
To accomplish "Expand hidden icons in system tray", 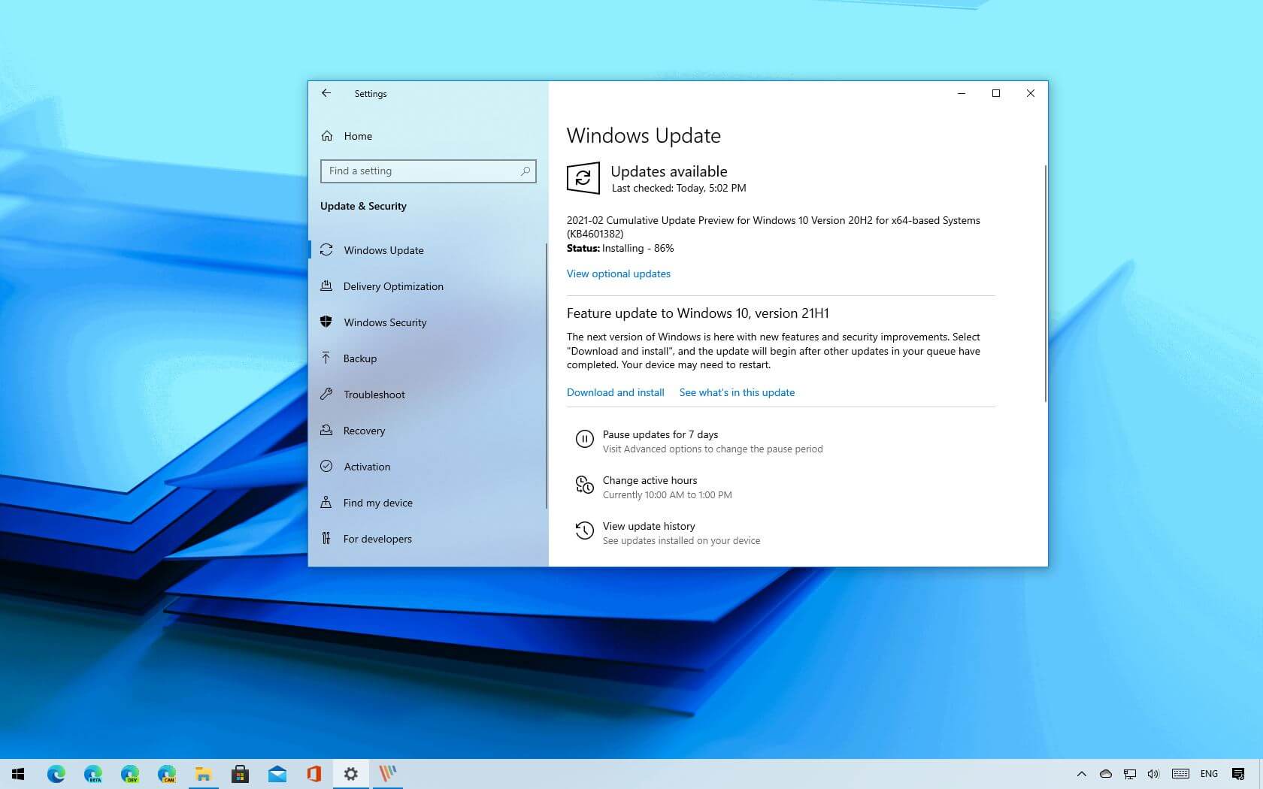I will [1081, 774].
